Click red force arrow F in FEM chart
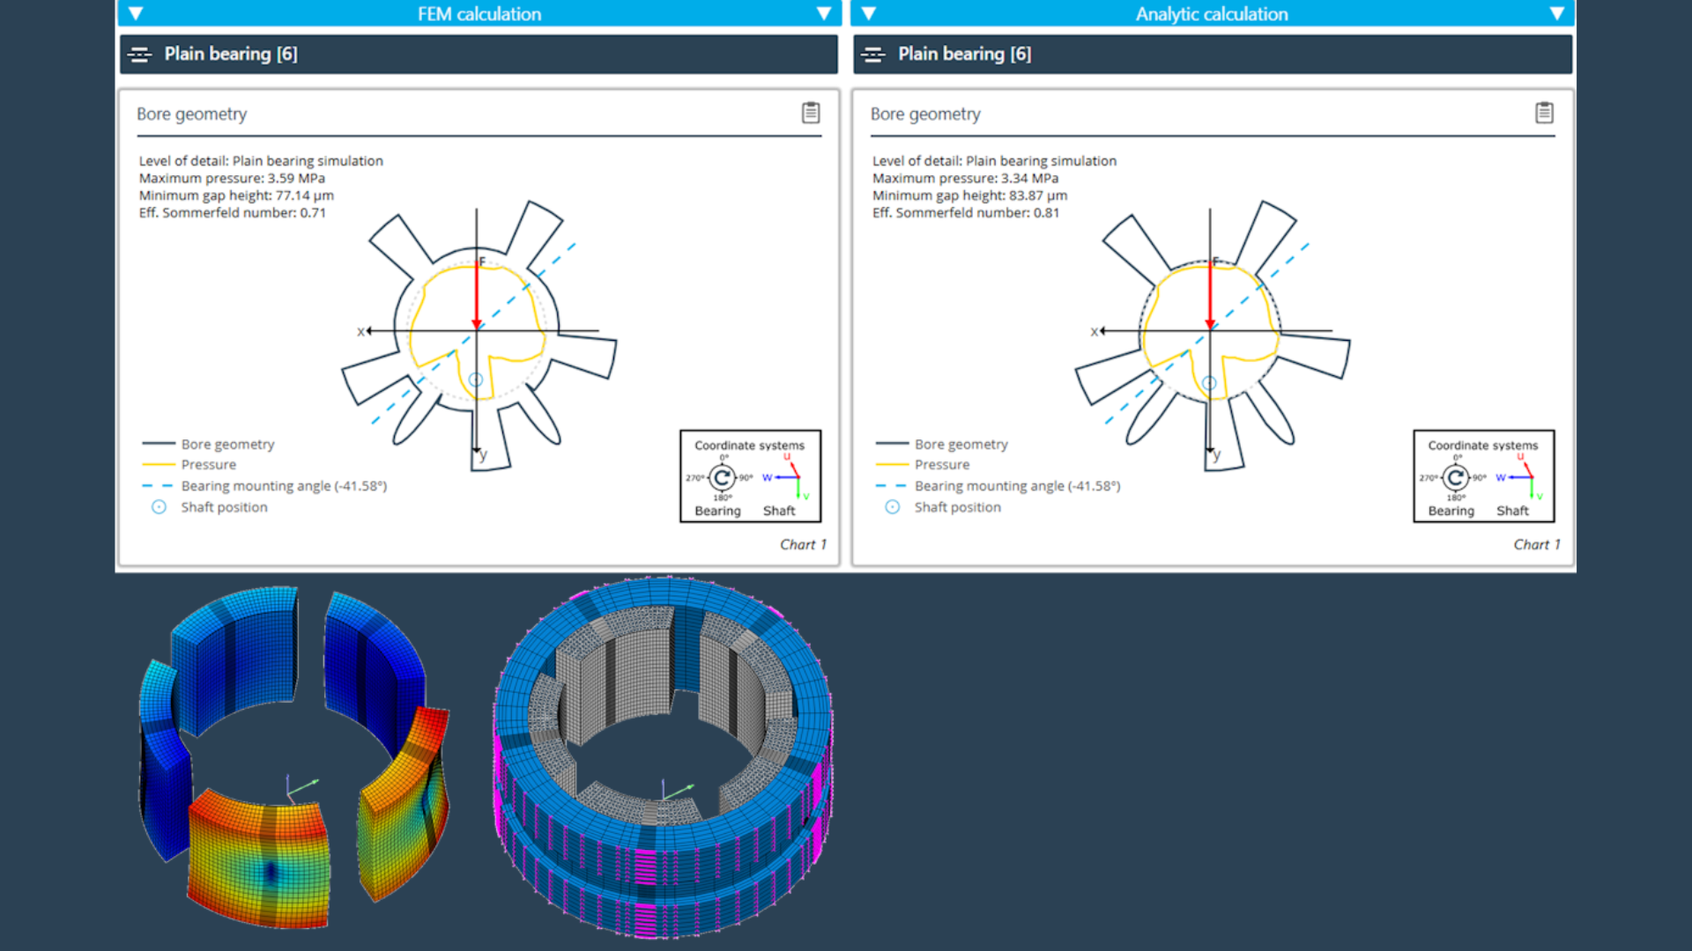The height and width of the screenshot is (951, 1692). [x=477, y=294]
